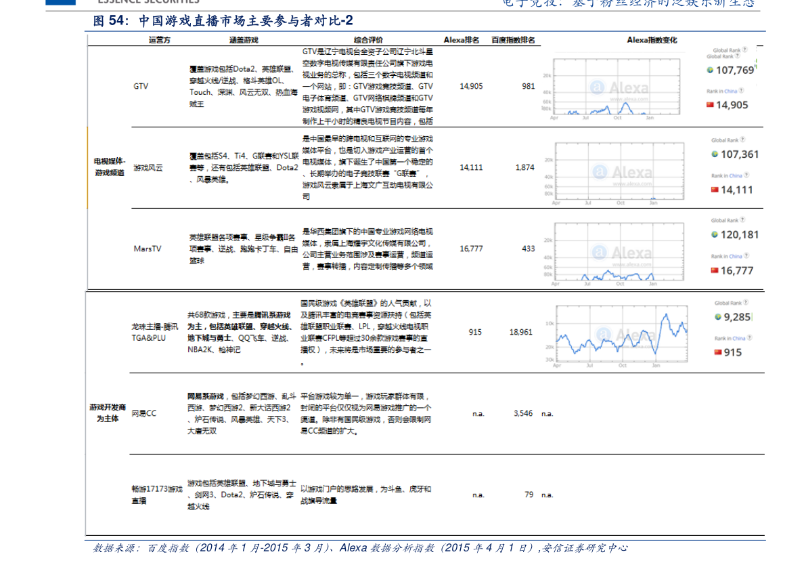Image resolution: width=806 pixels, height=567 pixels.
Task: Select the Baidu index rank value '18,961'
Action: click(x=520, y=333)
